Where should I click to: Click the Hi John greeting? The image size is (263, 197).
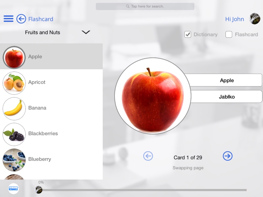click(x=235, y=19)
